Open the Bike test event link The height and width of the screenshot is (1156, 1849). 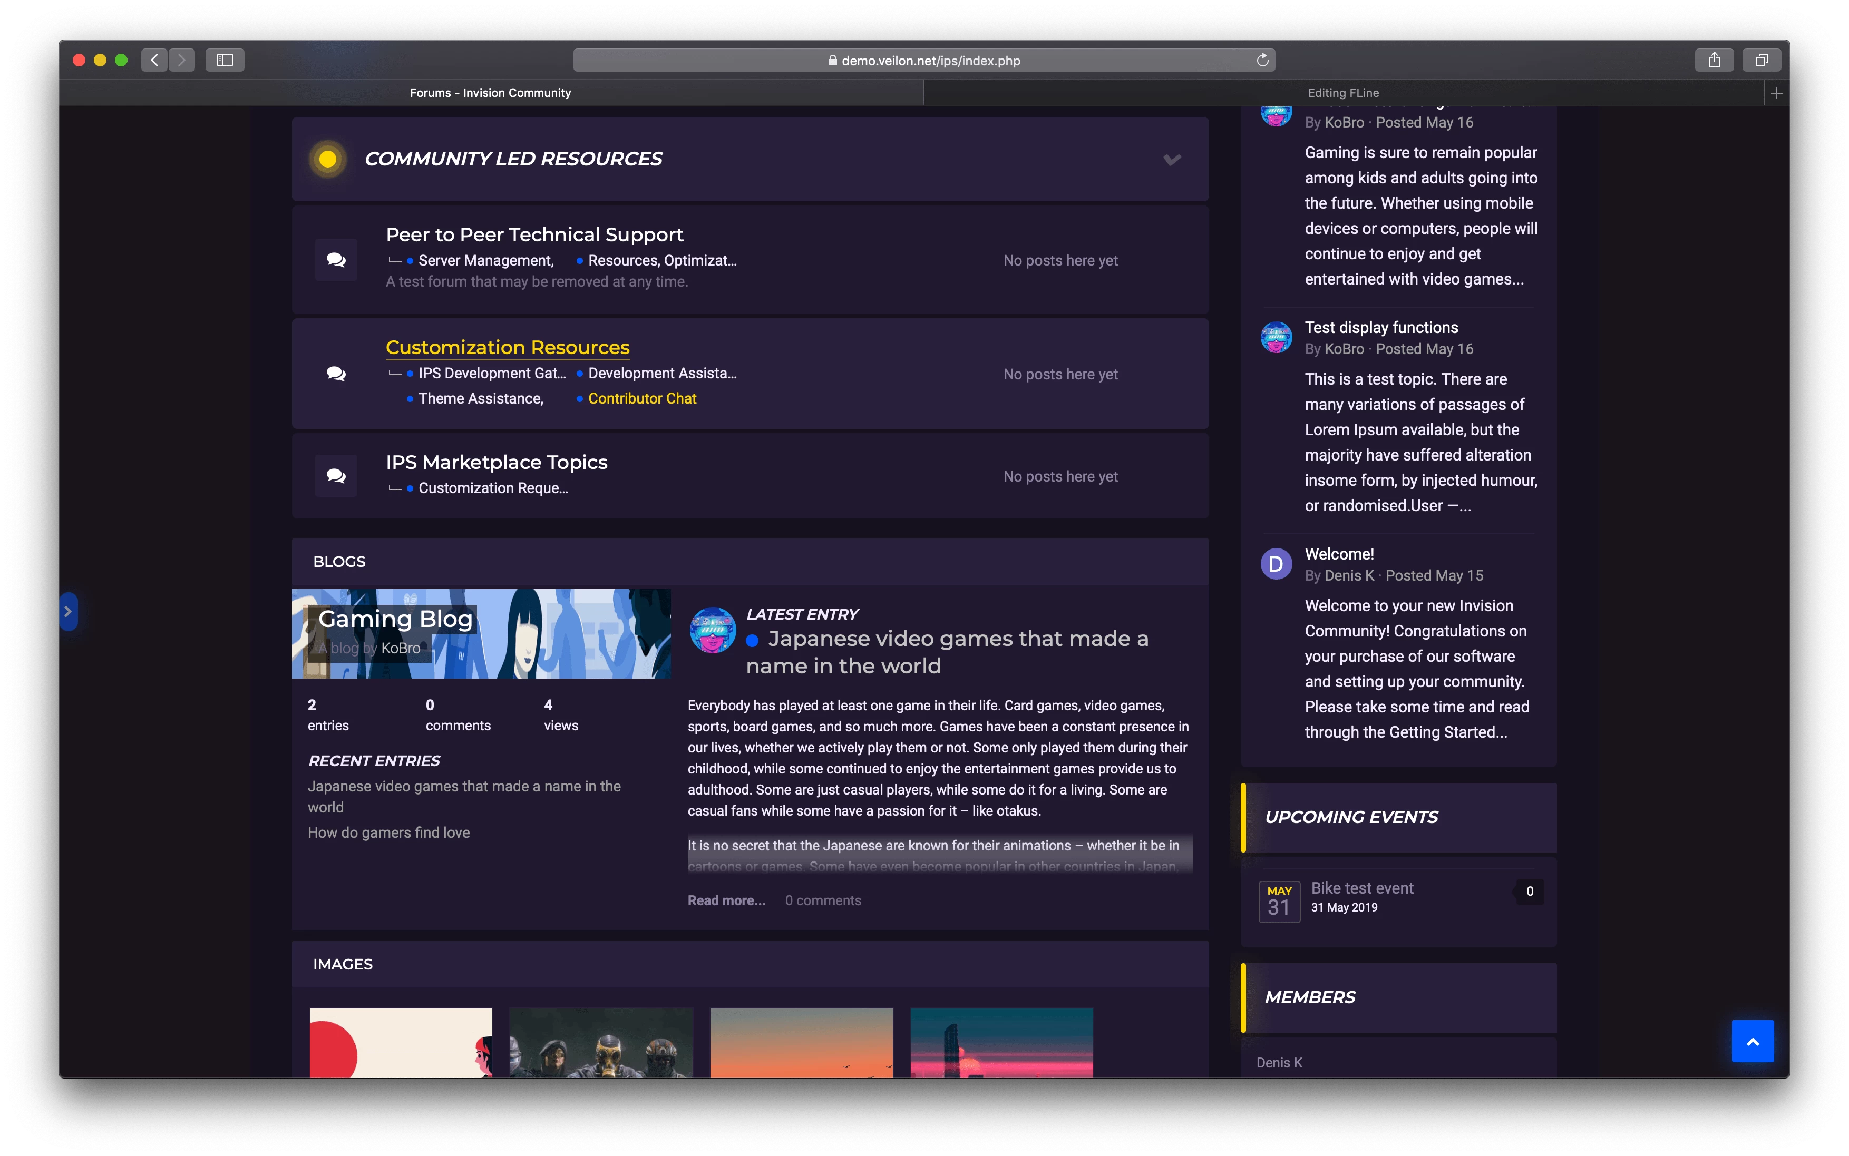[1362, 888]
